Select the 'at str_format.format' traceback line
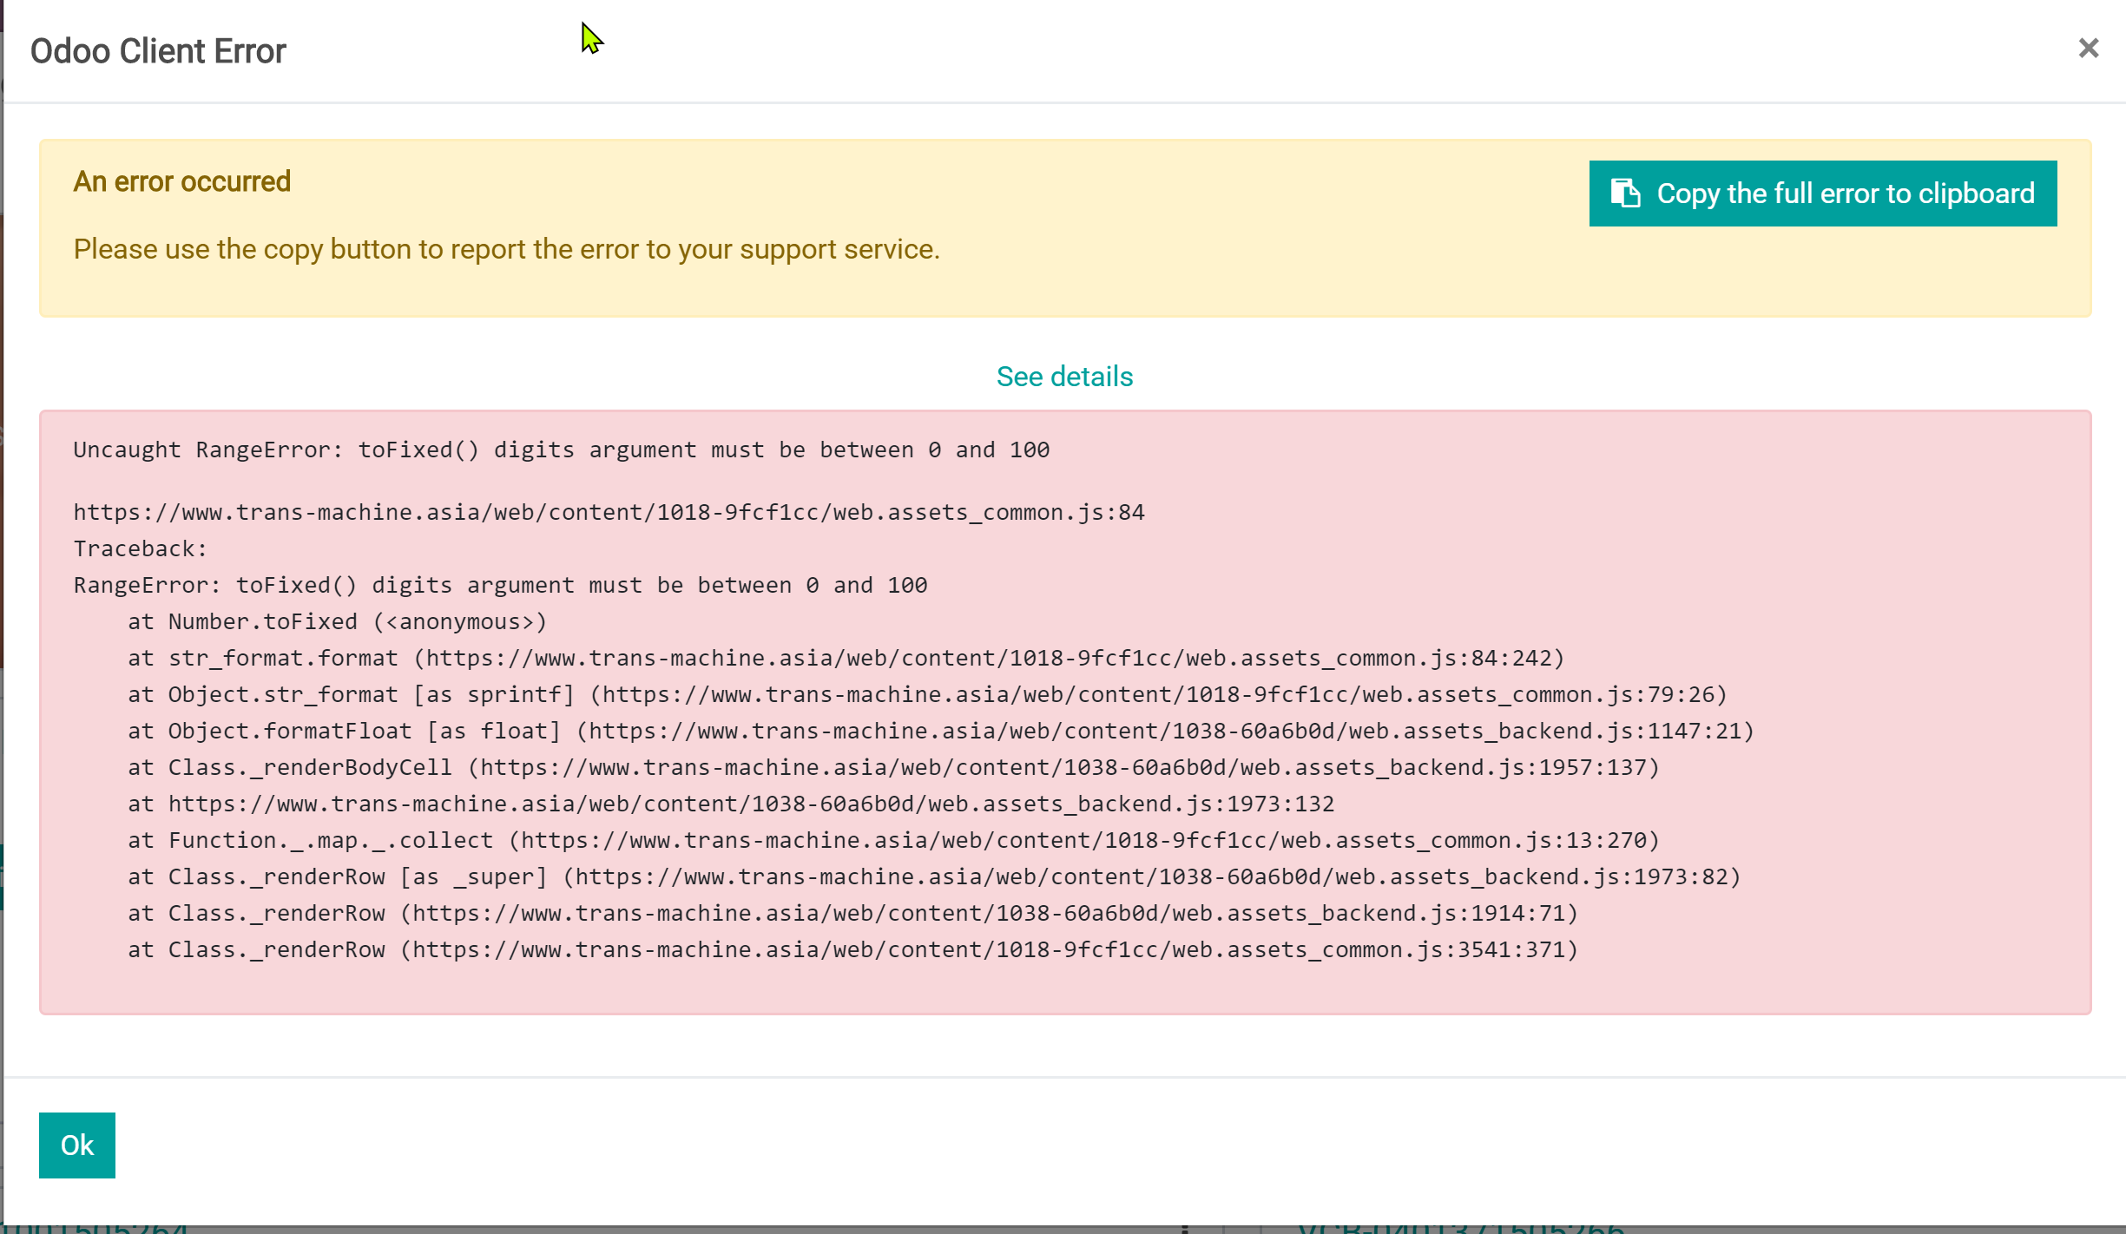This screenshot has height=1234, width=2126. coord(846,658)
